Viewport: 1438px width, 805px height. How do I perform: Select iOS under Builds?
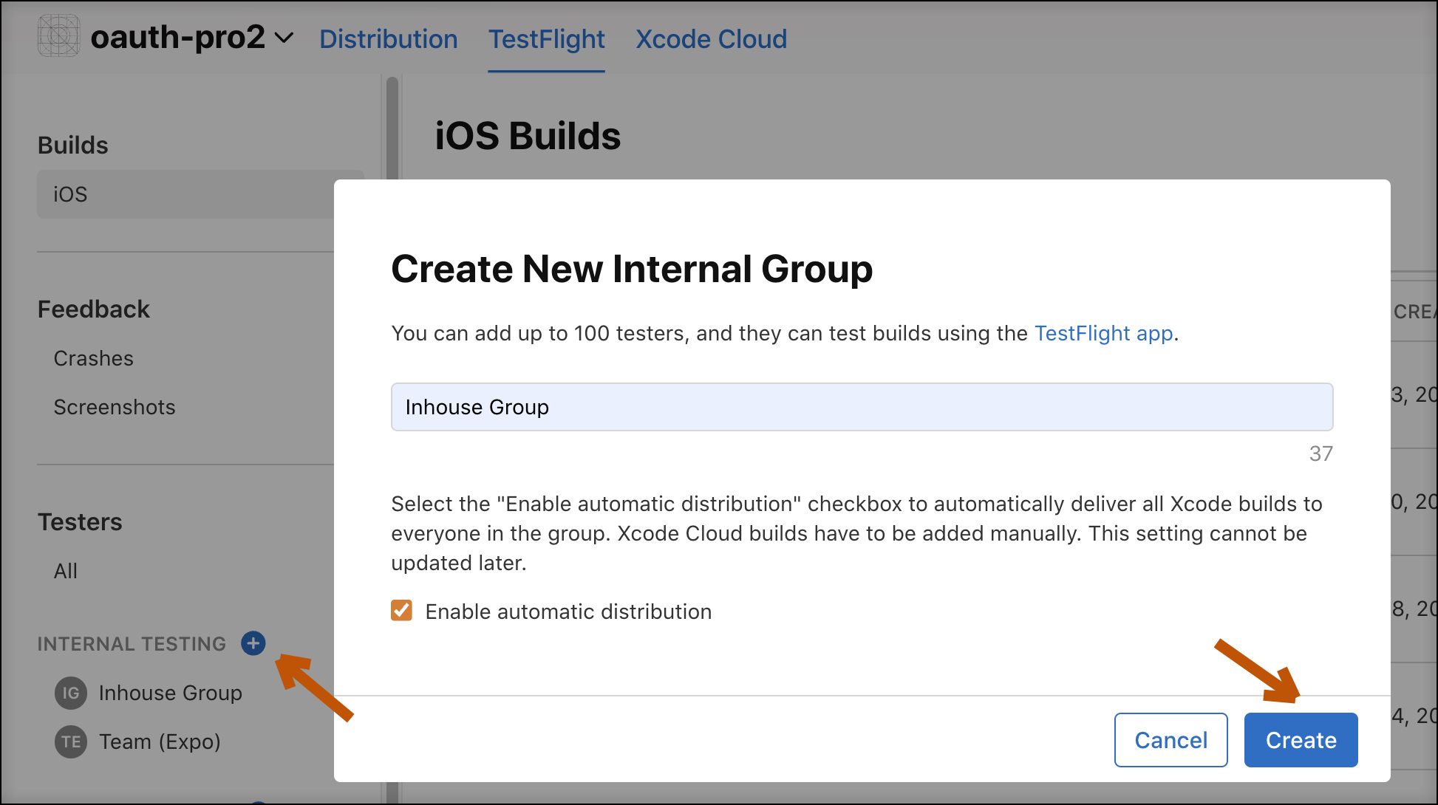69,193
